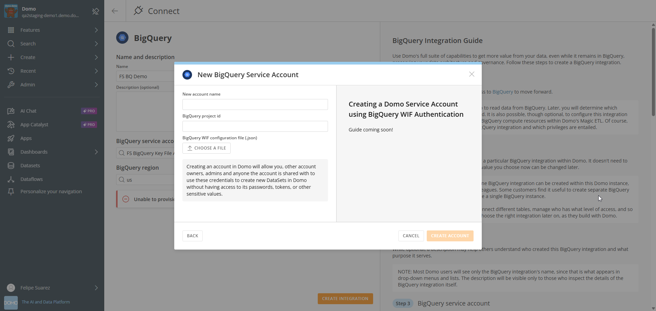
Task: Expand the Features menu chevron
Action: pos(96,30)
